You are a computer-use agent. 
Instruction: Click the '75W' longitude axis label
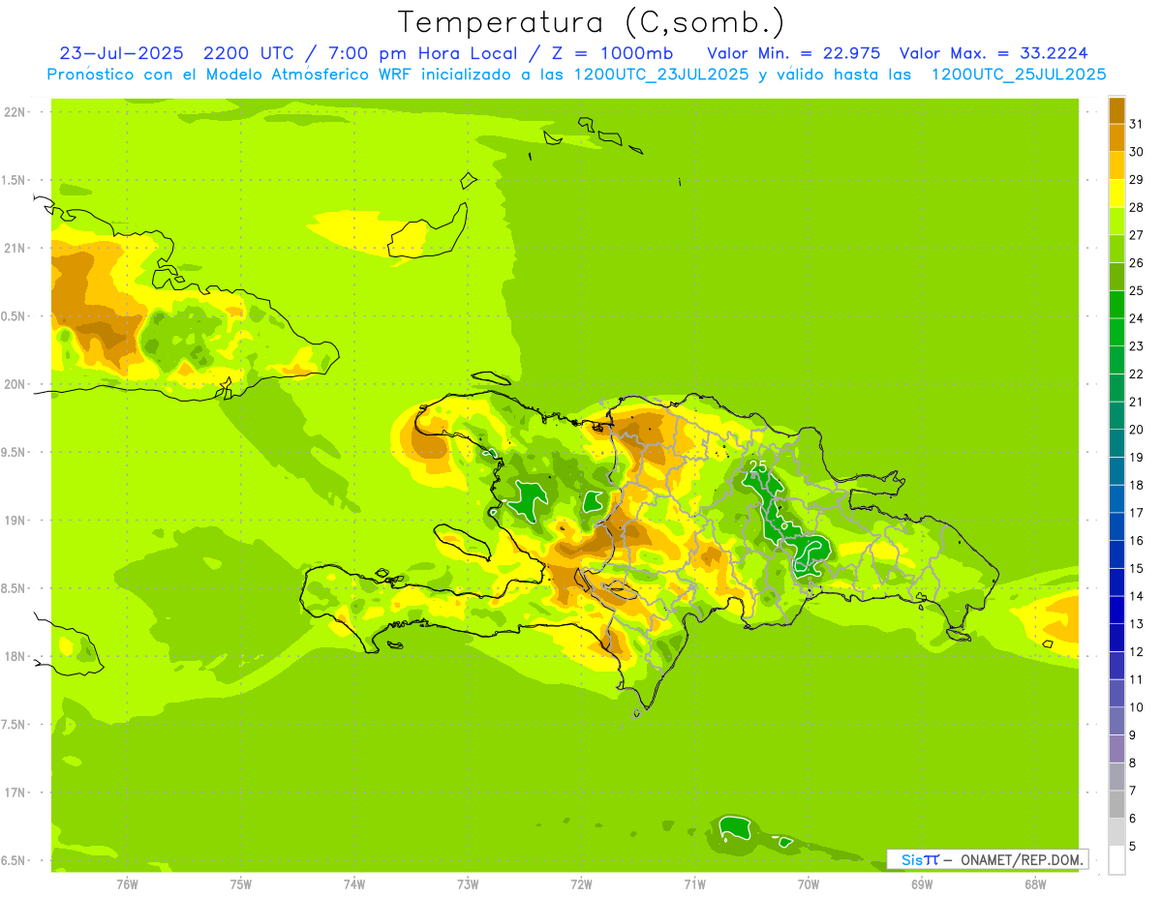241,884
